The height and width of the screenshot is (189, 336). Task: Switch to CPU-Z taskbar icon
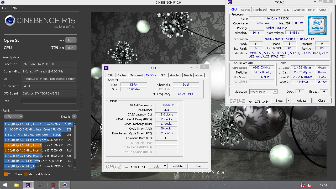pos(28,185)
